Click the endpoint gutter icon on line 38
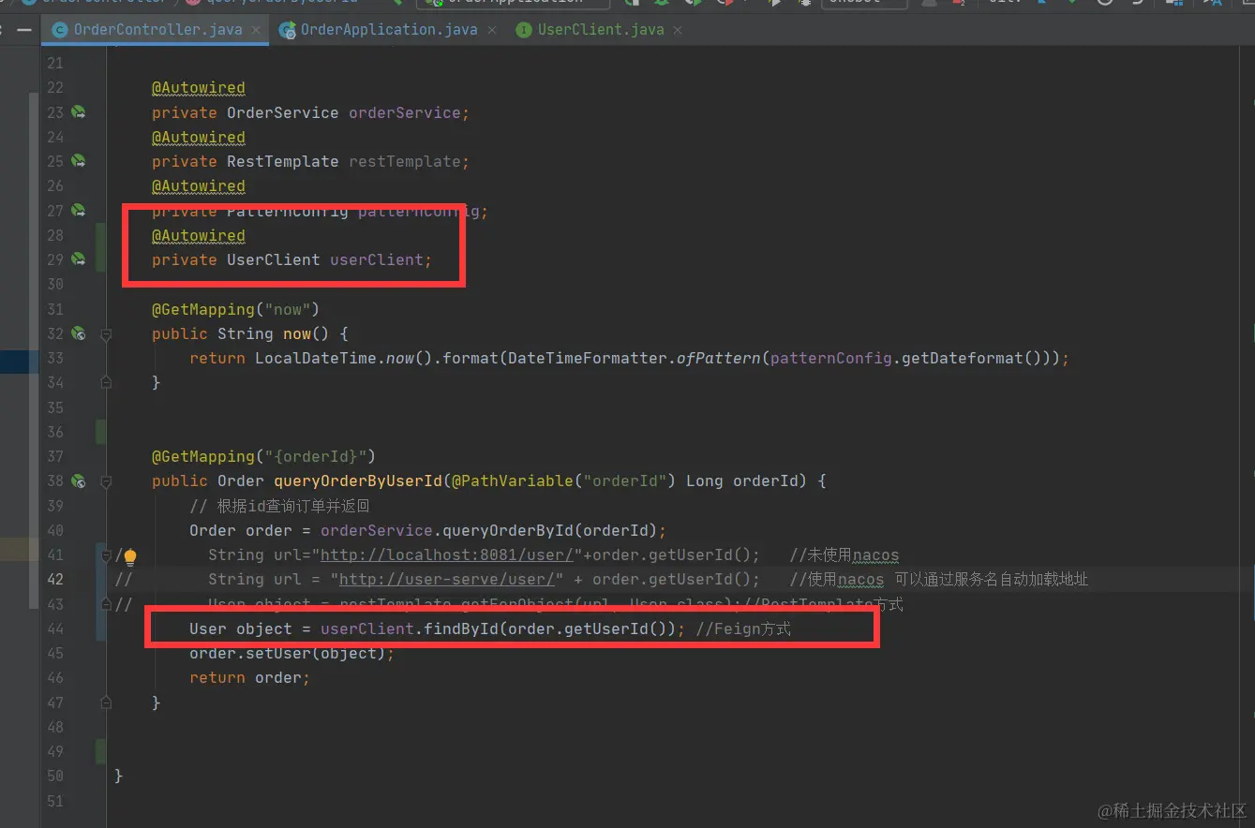 79,481
